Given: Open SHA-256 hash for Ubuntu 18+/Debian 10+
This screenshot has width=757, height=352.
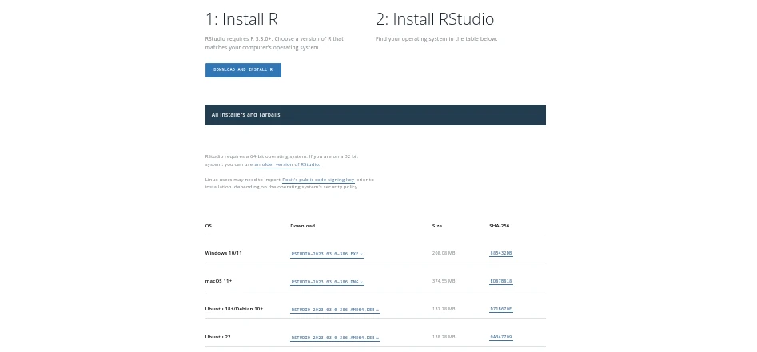Looking at the screenshot, I should [501, 309].
